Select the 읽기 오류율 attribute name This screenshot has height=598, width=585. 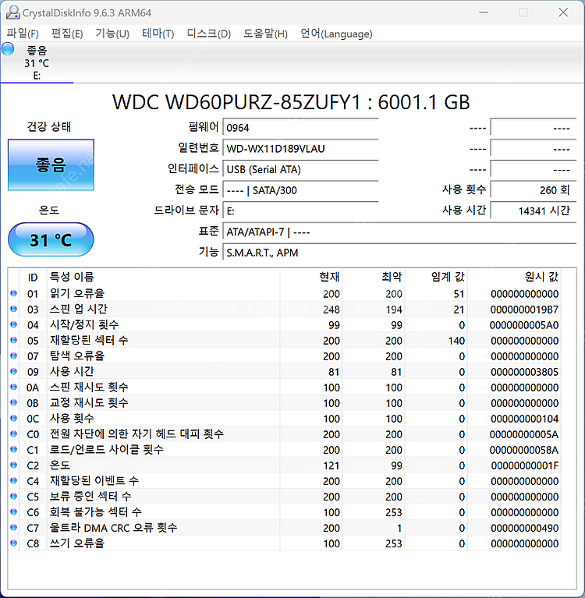click(77, 294)
